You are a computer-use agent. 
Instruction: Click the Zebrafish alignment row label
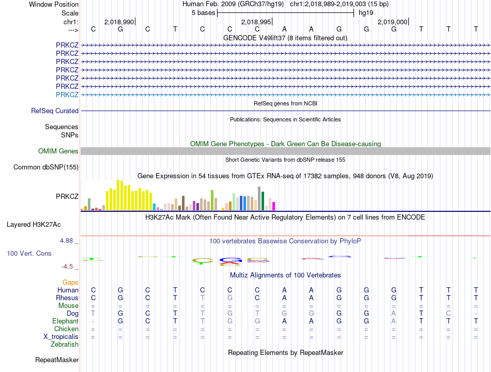tap(65, 345)
